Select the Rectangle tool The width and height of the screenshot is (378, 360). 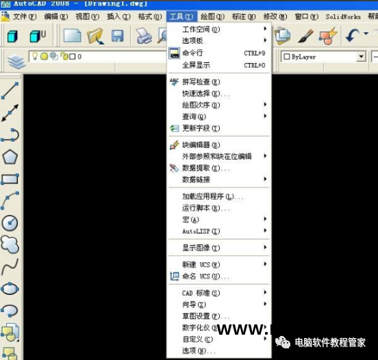point(10,179)
